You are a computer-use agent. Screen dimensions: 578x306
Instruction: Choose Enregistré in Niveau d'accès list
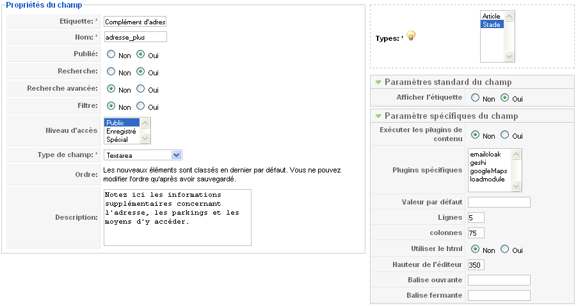(x=122, y=131)
